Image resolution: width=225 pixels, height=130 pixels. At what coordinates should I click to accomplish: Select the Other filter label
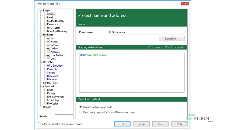tap(53, 59)
